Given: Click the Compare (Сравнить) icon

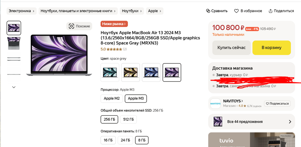Looking at the screenshot, I should tap(208, 11).
